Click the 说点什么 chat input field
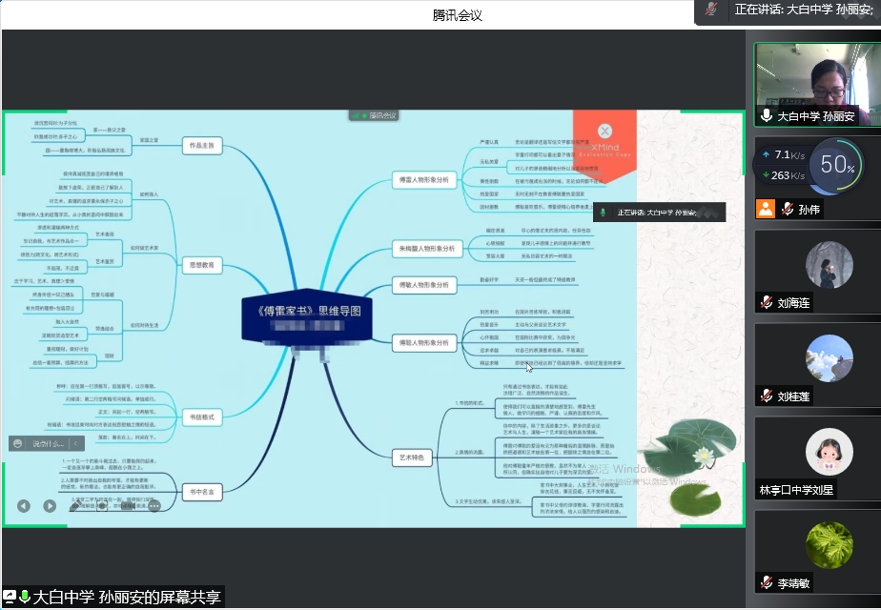The width and height of the screenshot is (881, 610). pos(50,443)
